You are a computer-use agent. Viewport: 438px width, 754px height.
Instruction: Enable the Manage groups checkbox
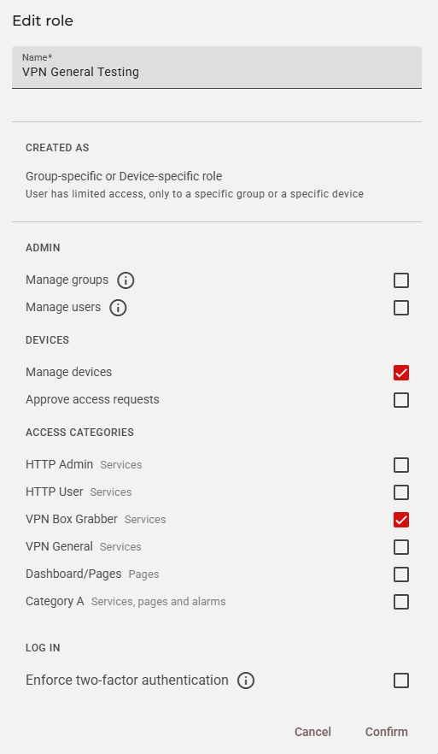(x=401, y=280)
